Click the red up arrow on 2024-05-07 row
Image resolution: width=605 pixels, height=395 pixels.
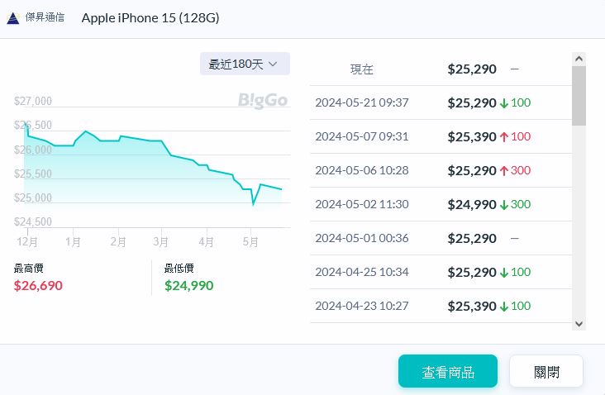point(503,136)
